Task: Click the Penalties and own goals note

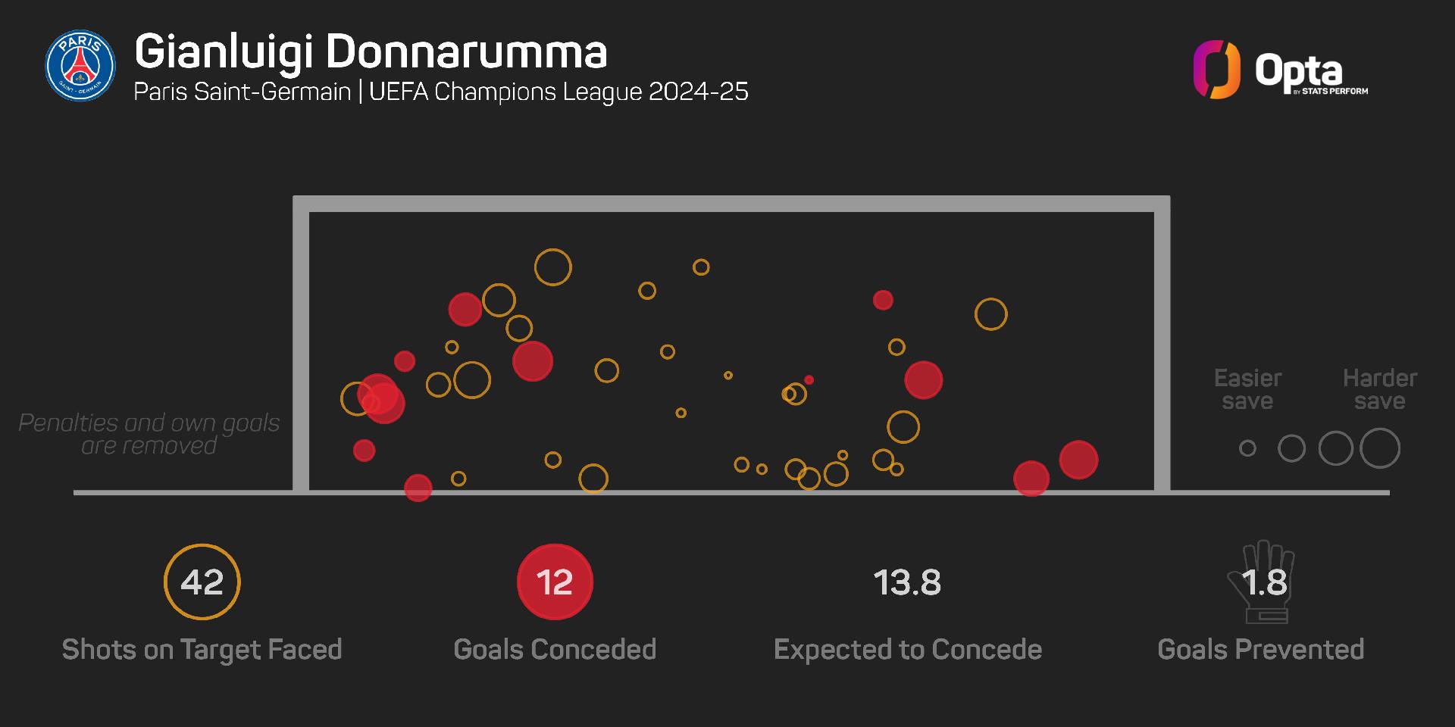Action: point(149,434)
